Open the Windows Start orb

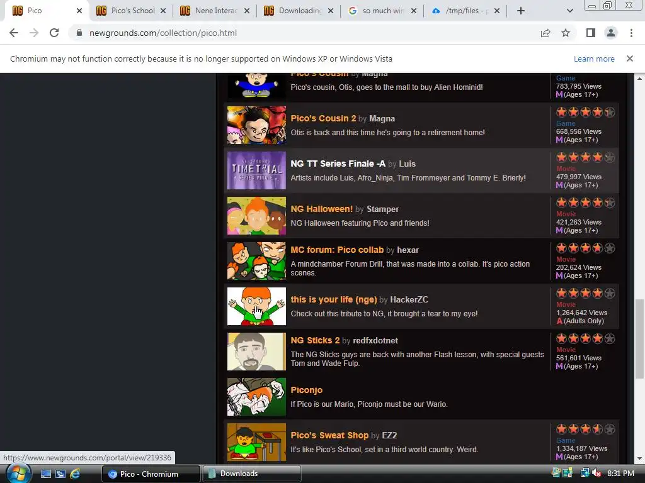pyautogui.click(x=18, y=473)
